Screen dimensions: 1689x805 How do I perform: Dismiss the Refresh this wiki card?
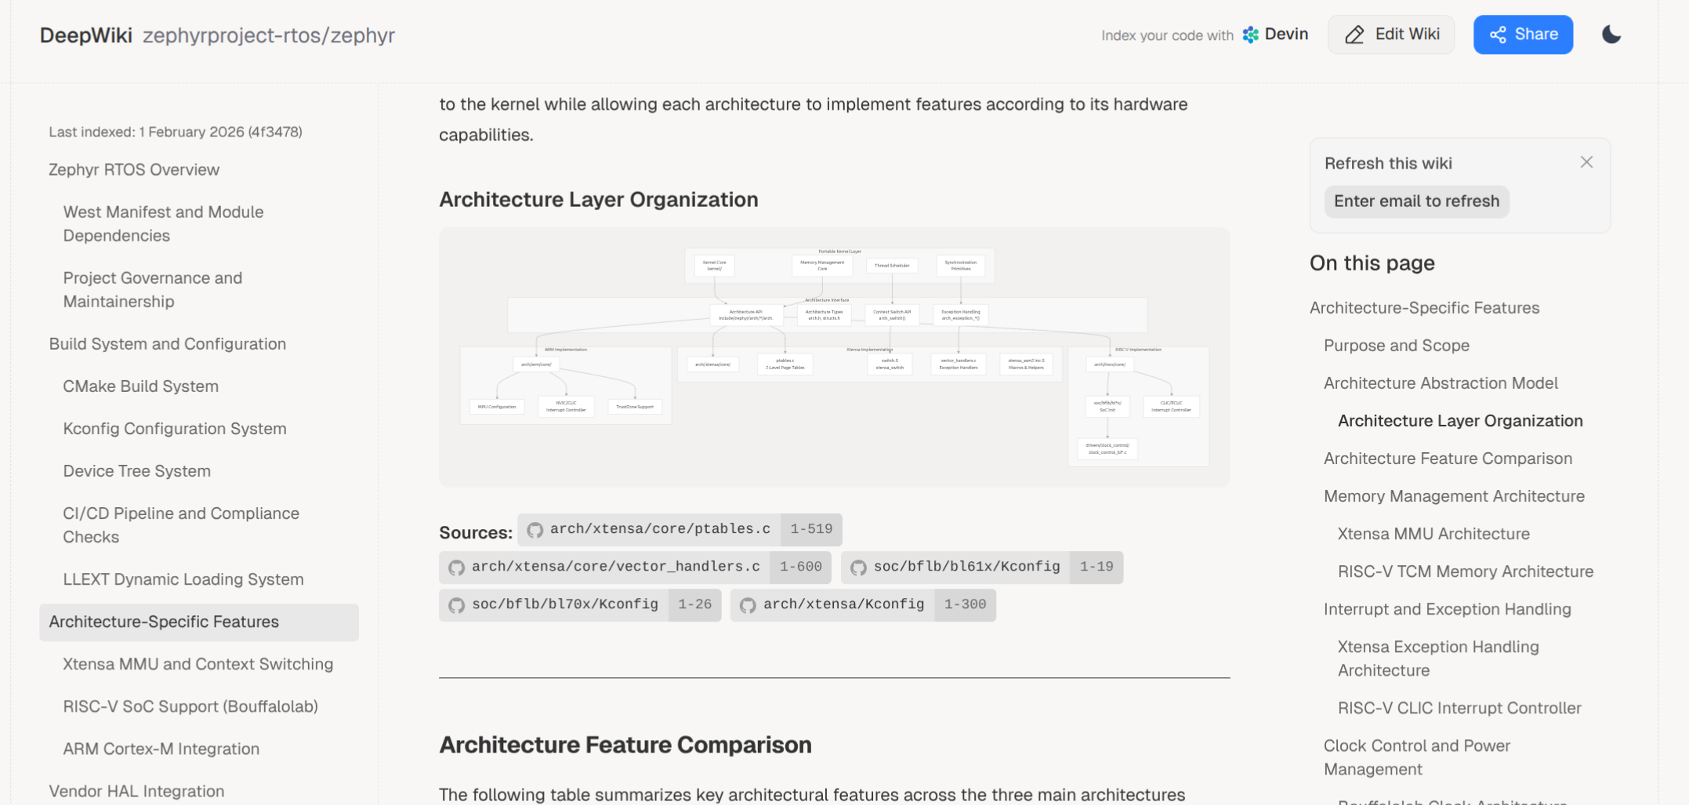pos(1586,162)
